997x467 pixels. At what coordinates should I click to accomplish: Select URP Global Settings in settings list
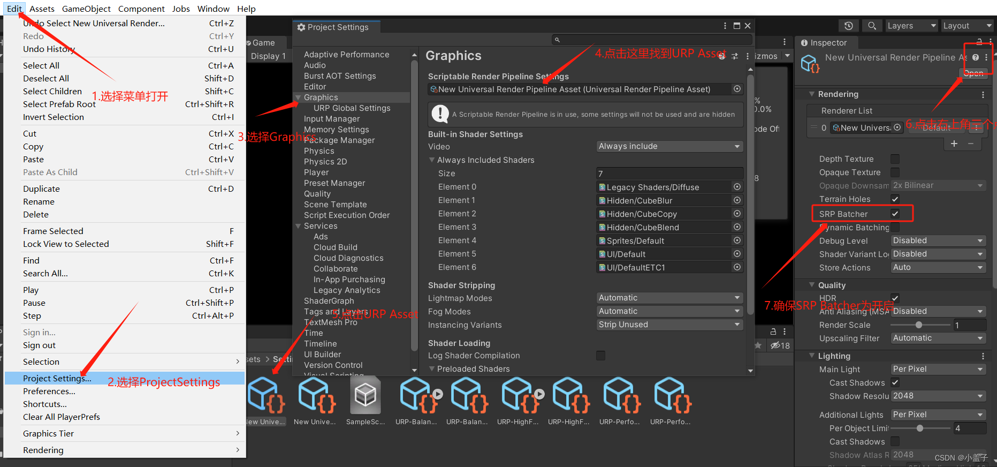point(352,108)
